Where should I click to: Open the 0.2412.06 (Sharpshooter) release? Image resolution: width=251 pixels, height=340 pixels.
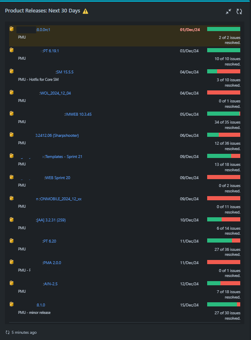click(x=57, y=136)
